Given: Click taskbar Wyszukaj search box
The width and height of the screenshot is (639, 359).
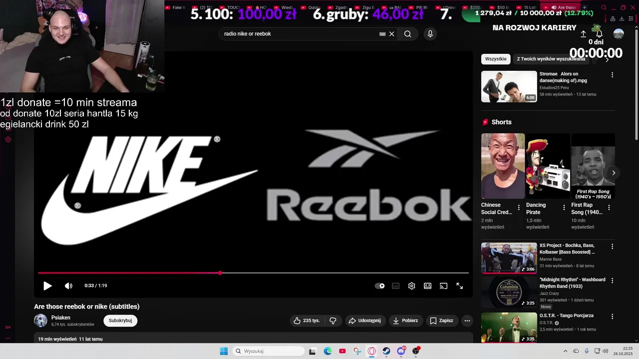Looking at the screenshot, I should (269, 351).
